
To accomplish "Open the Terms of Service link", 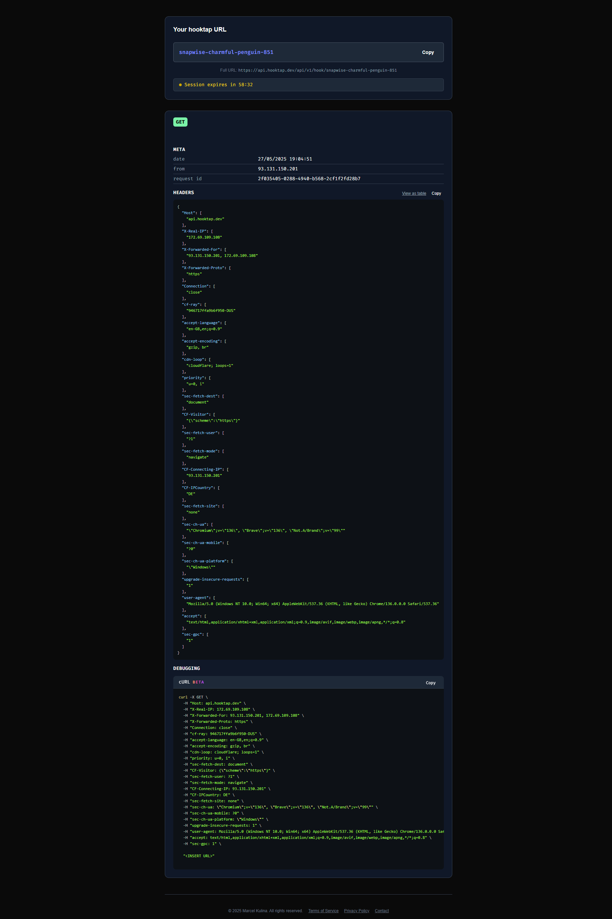I will point(323,911).
